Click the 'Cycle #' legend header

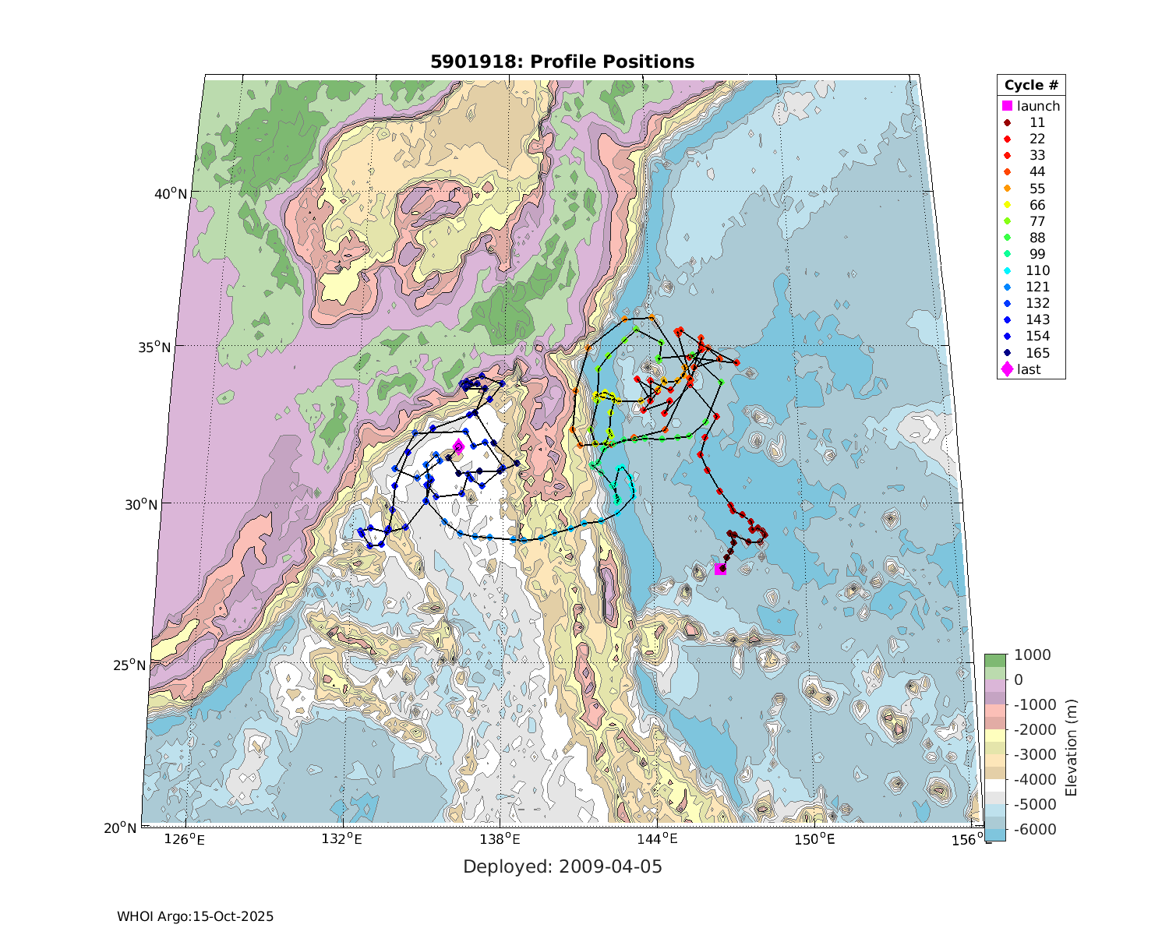click(x=1030, y=86)
